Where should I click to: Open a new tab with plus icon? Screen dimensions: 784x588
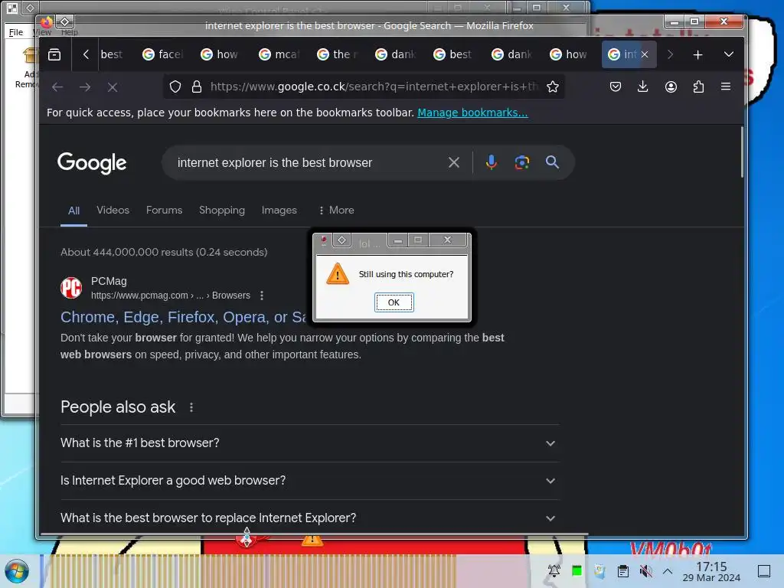point(697,54)
